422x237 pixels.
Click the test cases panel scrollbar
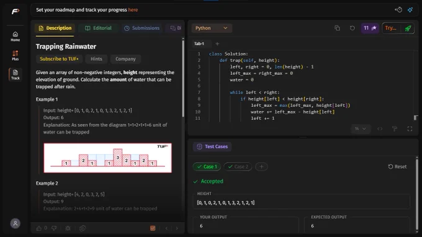coord(417,194)
